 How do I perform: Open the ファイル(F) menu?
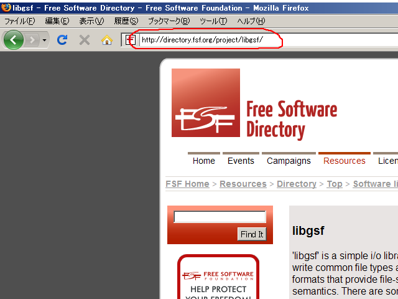(19, 21)
